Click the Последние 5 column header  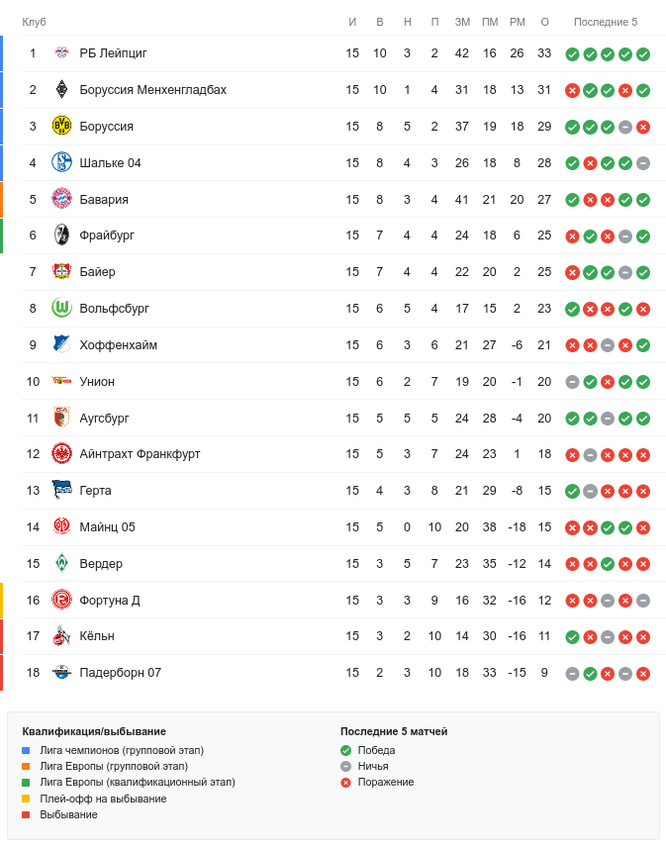606,22
